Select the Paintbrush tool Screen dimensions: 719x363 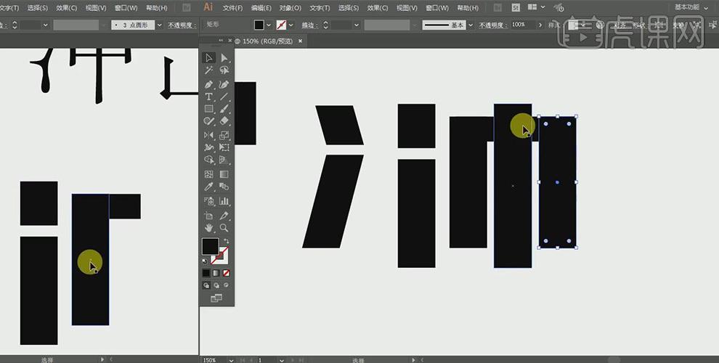[x=224, y=109]
